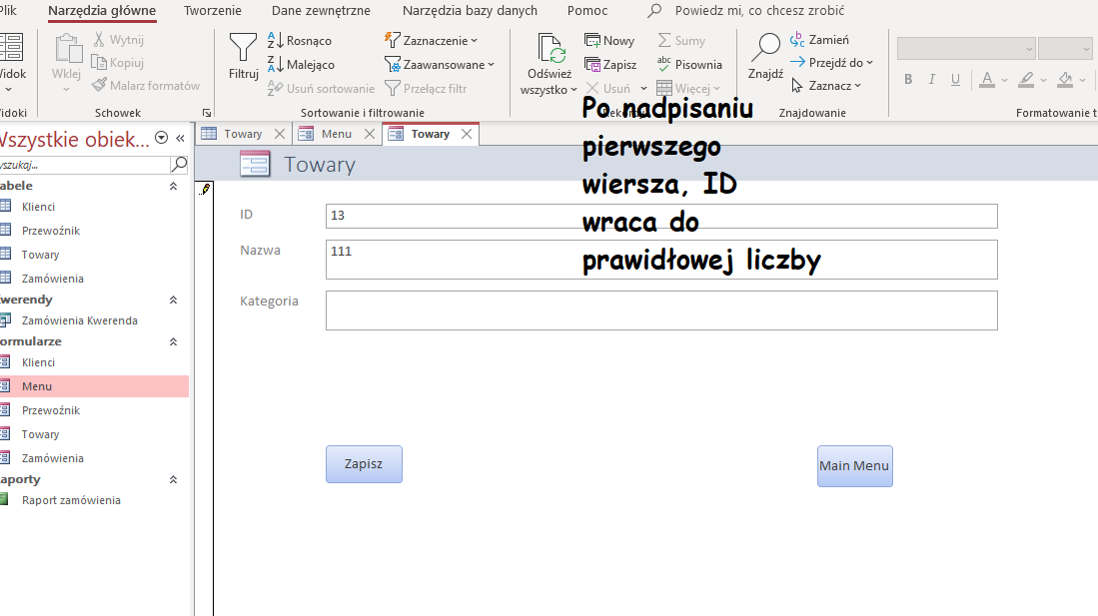Viewport: 1098px width, 616px height.
Task: Create a new record with Nowy
Action: pos(609,41)
